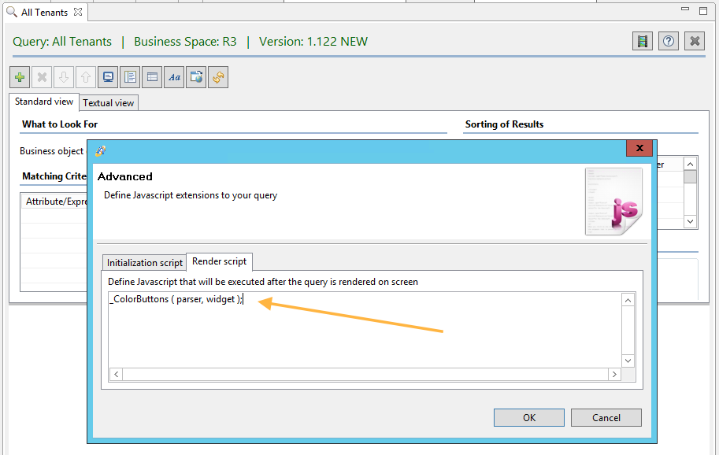Click the 'What to Look For' heading
The height and width of the screenshot is (455, 719).
coord(60,124)
